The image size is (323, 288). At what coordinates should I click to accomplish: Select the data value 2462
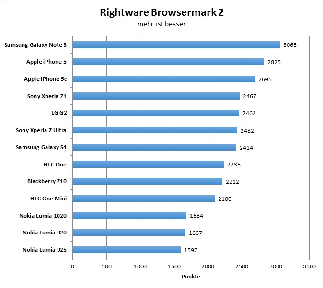249,113
